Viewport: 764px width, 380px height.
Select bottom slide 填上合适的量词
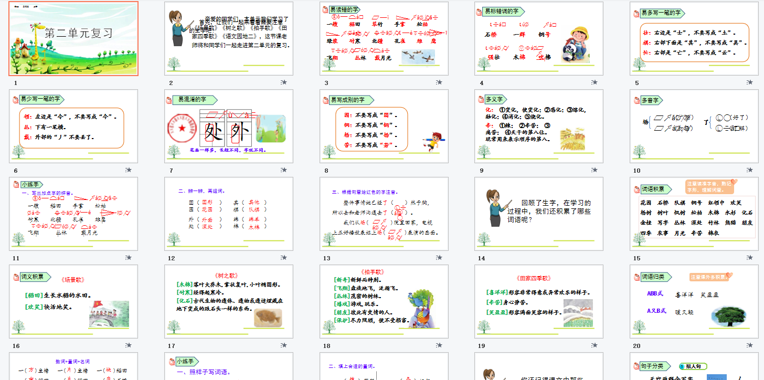tap(384, 366)
